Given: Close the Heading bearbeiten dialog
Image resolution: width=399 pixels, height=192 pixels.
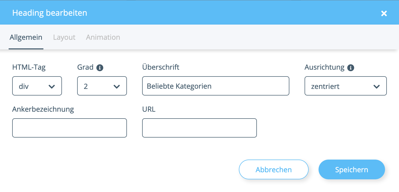Looking at the screenshot, I should pos(384,13).
